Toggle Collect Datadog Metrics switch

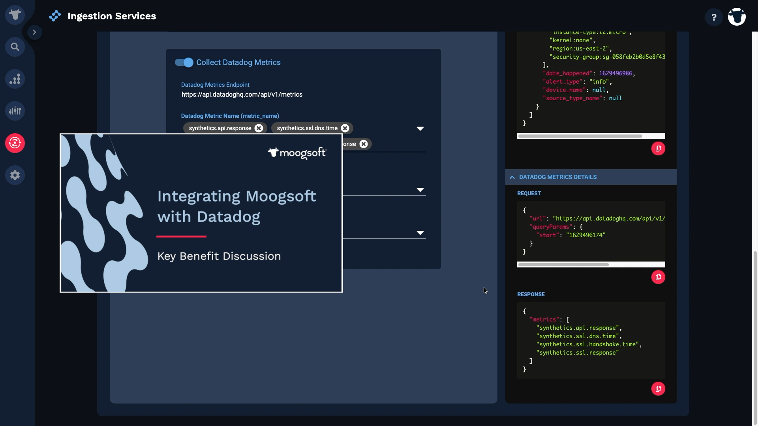pos(184,62)
